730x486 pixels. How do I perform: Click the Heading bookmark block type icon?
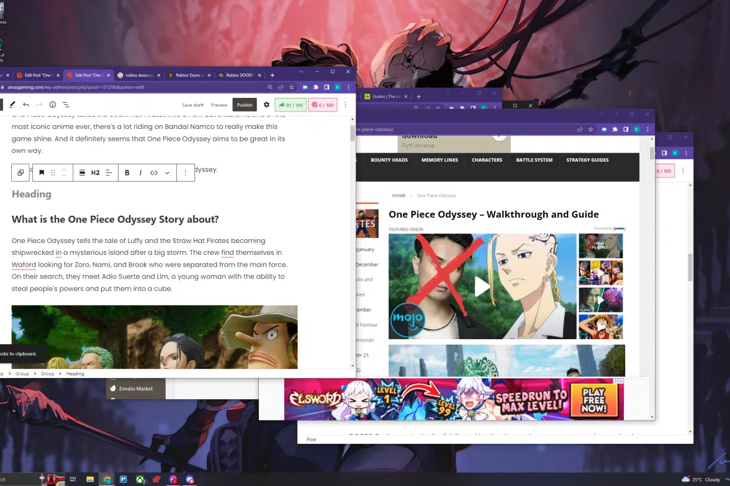point(42,172)
